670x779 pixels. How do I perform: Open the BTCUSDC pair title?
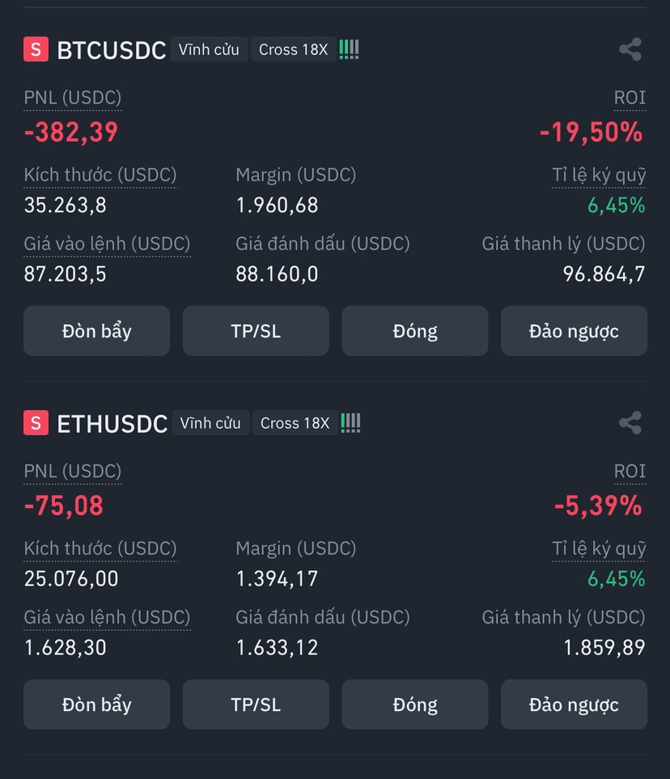tap(112, 50)
